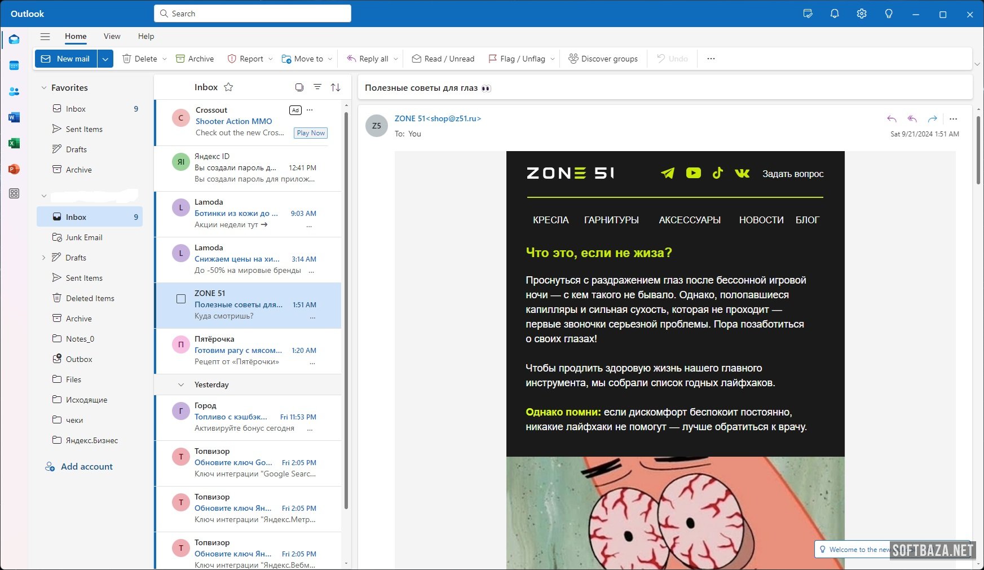
Task: Launch Excel from the app rail
Action: [x=14, y=143]
